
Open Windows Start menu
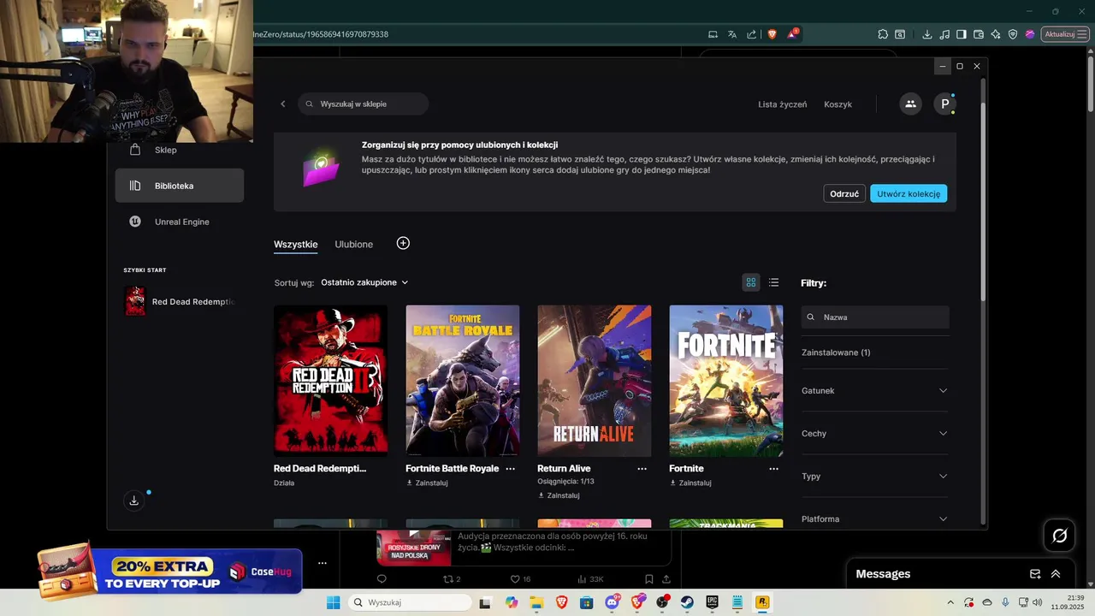pyautogui.click(x=333, y=602)
